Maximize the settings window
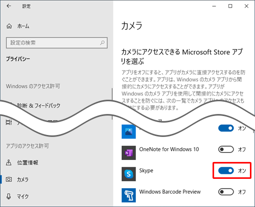255x207 pixels. (x=230, y=6)
